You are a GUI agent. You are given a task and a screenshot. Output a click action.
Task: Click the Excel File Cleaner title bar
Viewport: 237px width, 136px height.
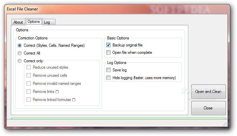coord(116,9)
